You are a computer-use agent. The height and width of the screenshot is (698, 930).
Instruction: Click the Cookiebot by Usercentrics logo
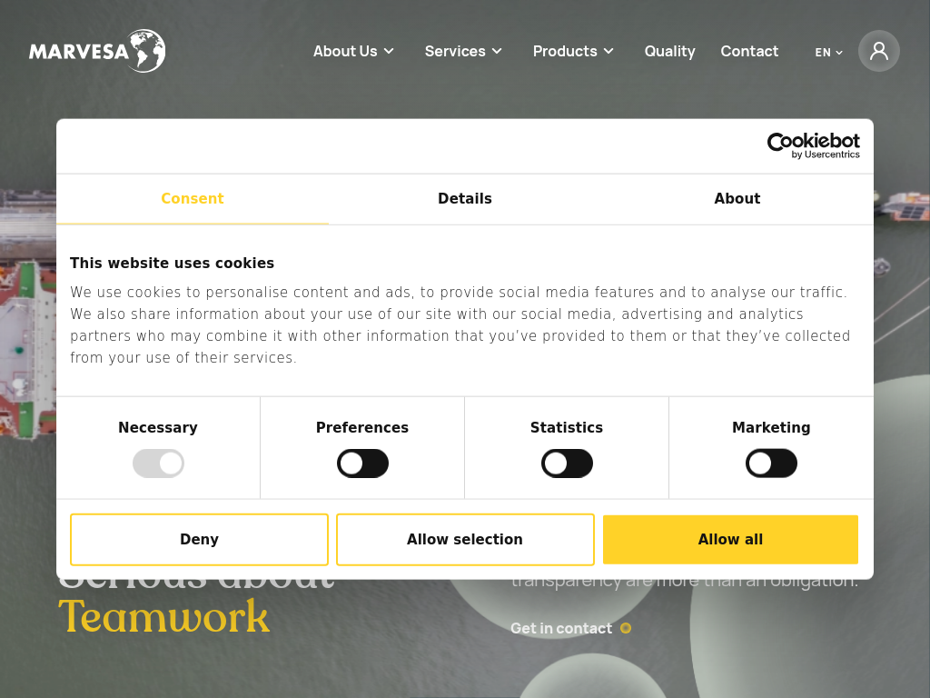point(813,146)
